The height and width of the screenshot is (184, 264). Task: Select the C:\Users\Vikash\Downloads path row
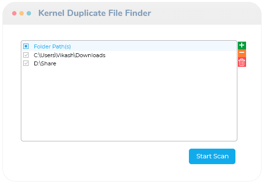tap(129, 55)
